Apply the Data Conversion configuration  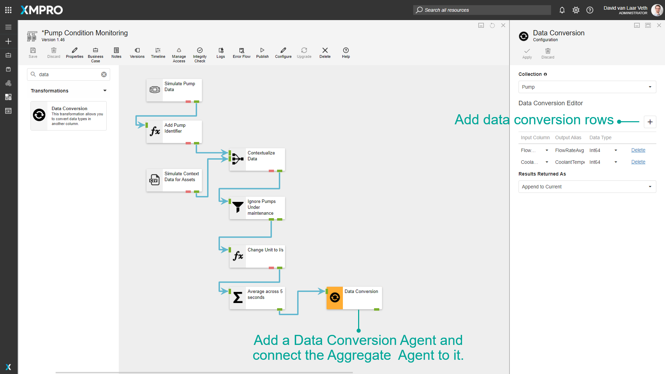[x=527, y=53]
